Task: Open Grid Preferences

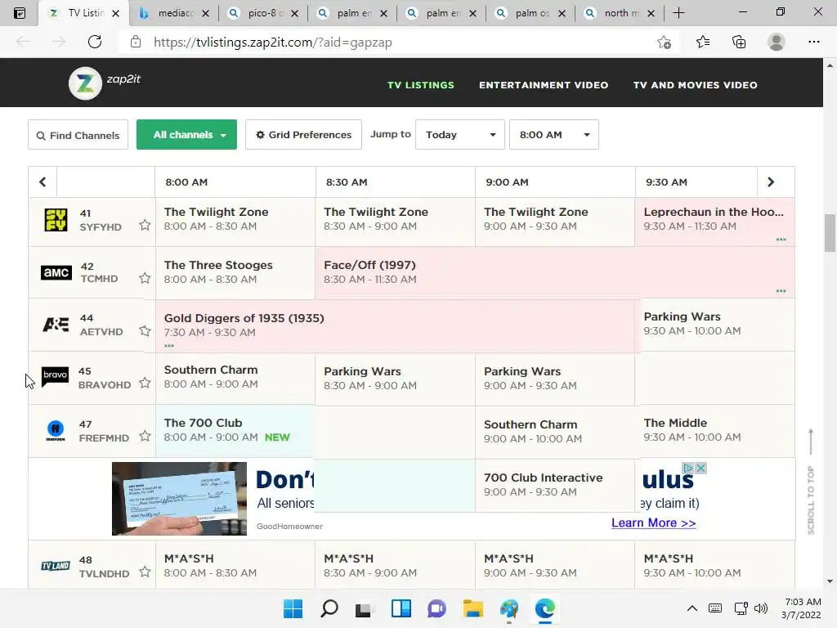Action: tap(304, 135)
